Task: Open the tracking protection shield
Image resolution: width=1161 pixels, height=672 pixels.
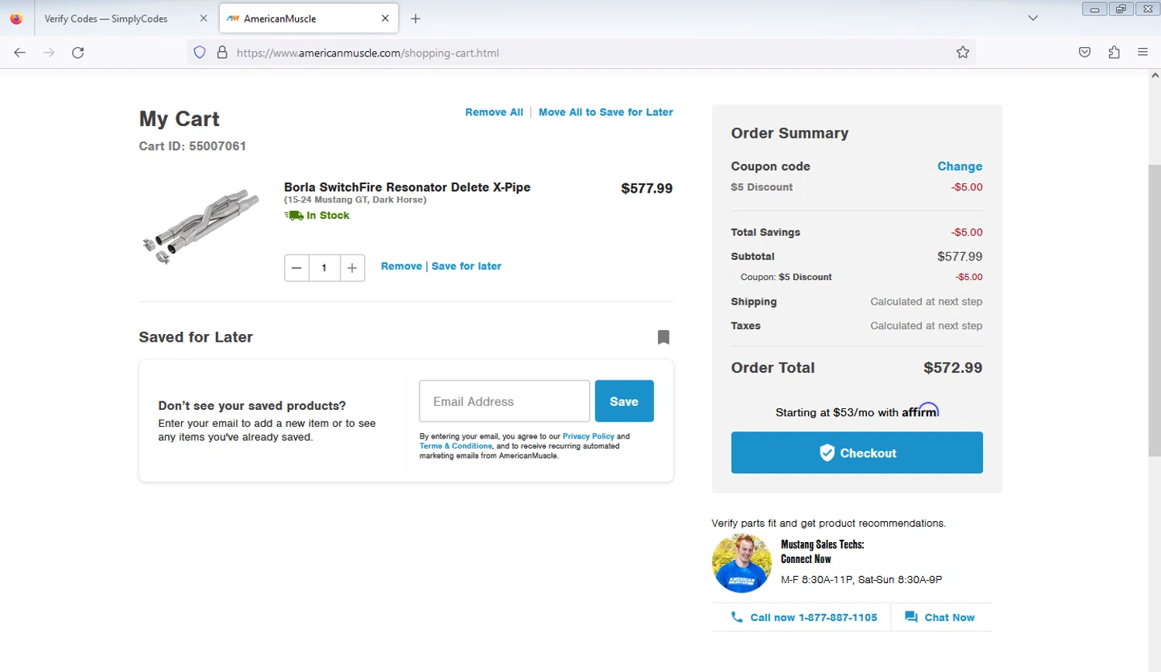Action: [200, 53]
